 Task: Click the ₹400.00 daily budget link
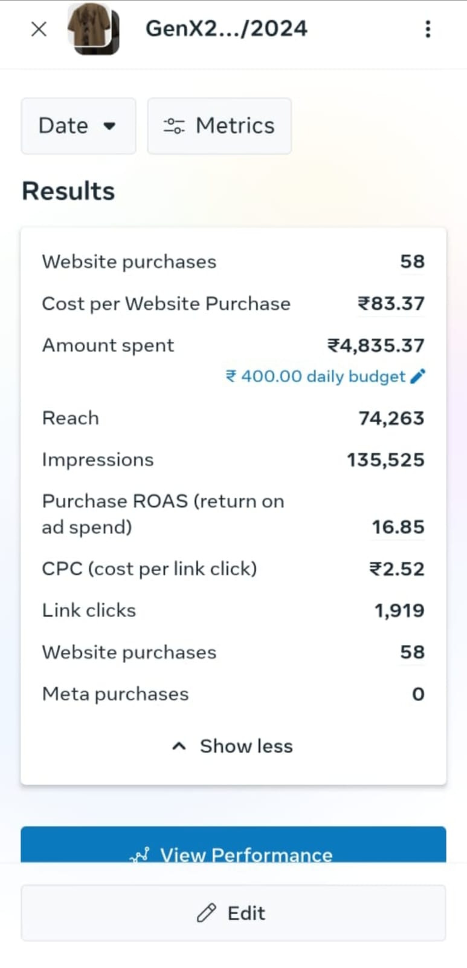click(x=315, y=376)
